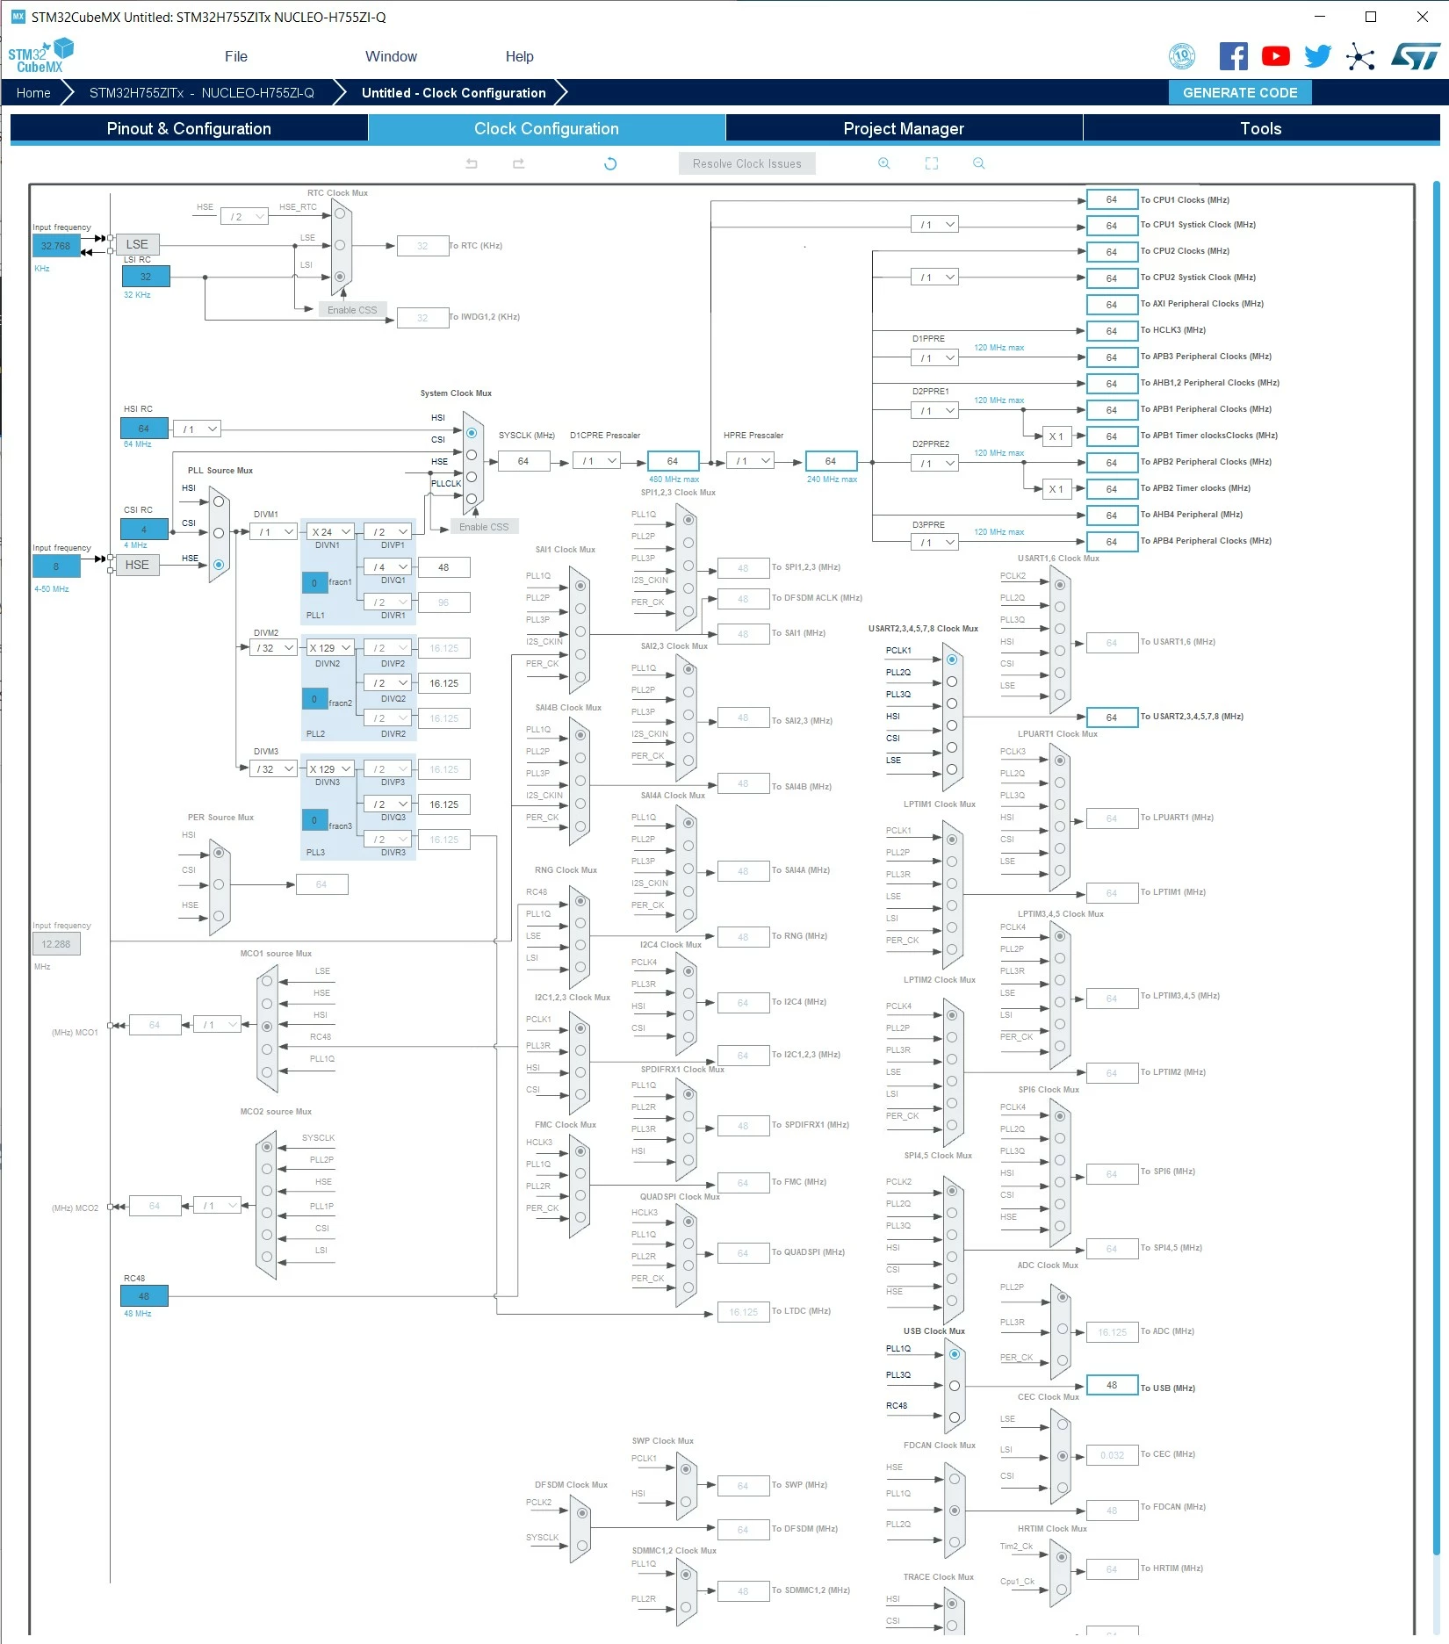The height and width of the screenshot is (1644, 1449).
Task: Click the To CPU1 Clocks 64 field
Action: coord(1112,199)
